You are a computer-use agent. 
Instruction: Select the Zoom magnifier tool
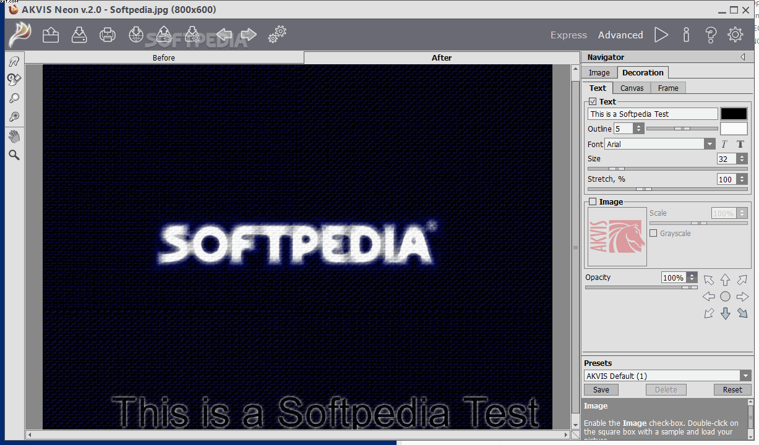14,155
